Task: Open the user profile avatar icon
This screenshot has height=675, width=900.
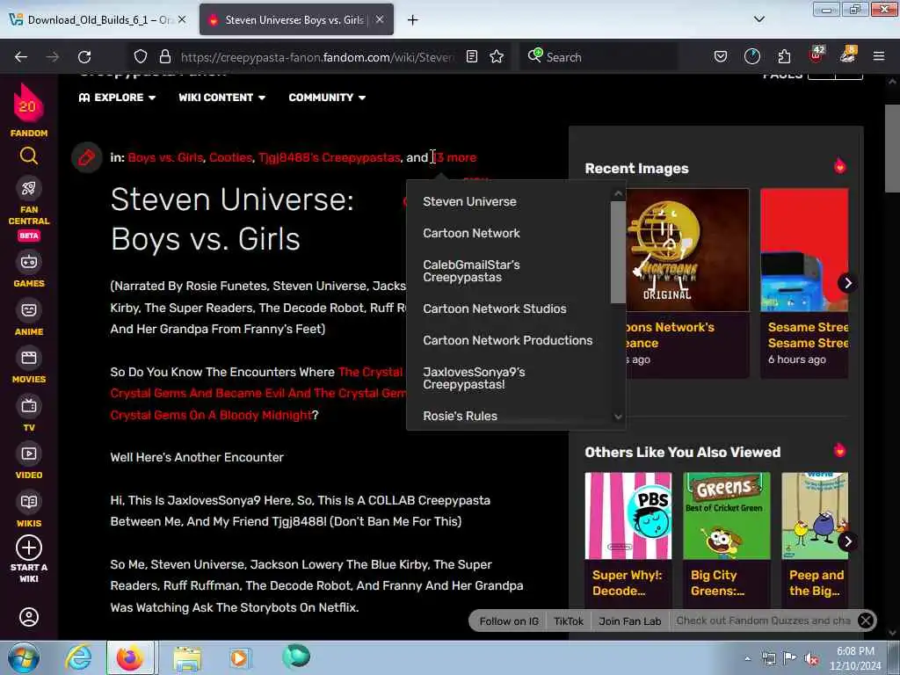Action: (29, 617)
